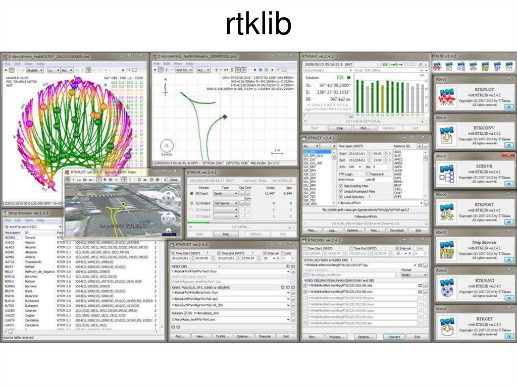Click Stop button in RTKNAVI
This screenshot has height=387, width=517.
pyautogui.click(x=340, y=128)
